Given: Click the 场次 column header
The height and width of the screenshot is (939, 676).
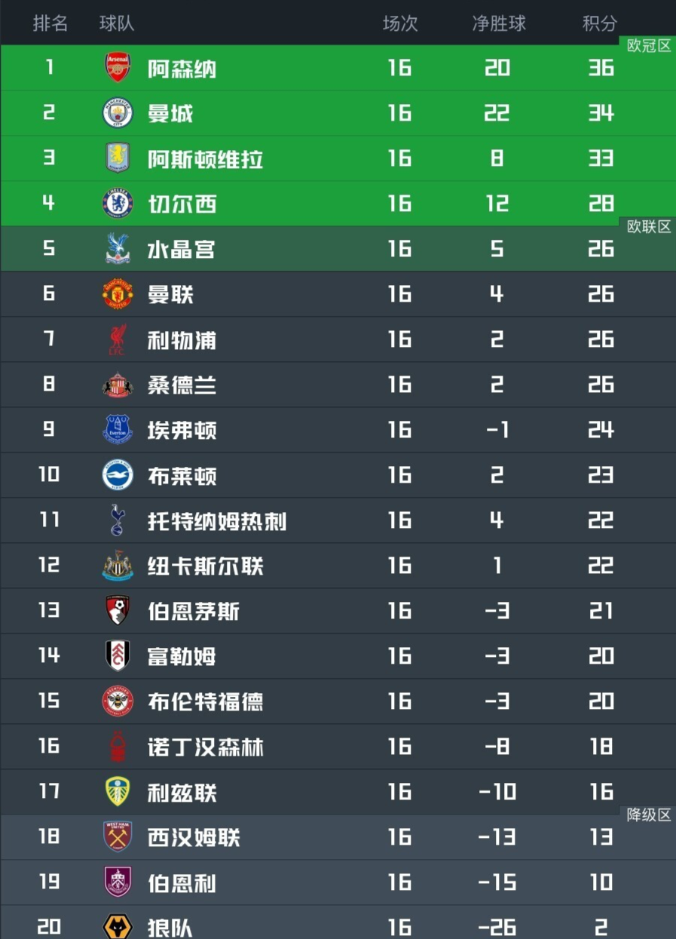Looking at the screenshot, I should coord(399,23).
